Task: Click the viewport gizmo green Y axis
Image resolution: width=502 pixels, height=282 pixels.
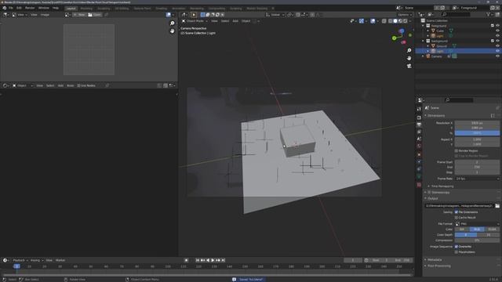Action: point(394,38)
